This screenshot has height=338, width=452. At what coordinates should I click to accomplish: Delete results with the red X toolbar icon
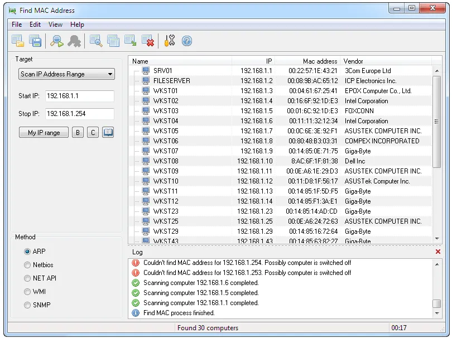pyautogui.click(x=148, y=40)
